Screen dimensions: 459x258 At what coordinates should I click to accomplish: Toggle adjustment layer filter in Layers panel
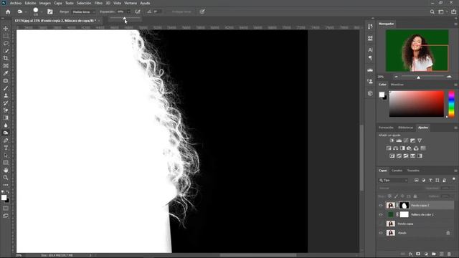[423, 180]
